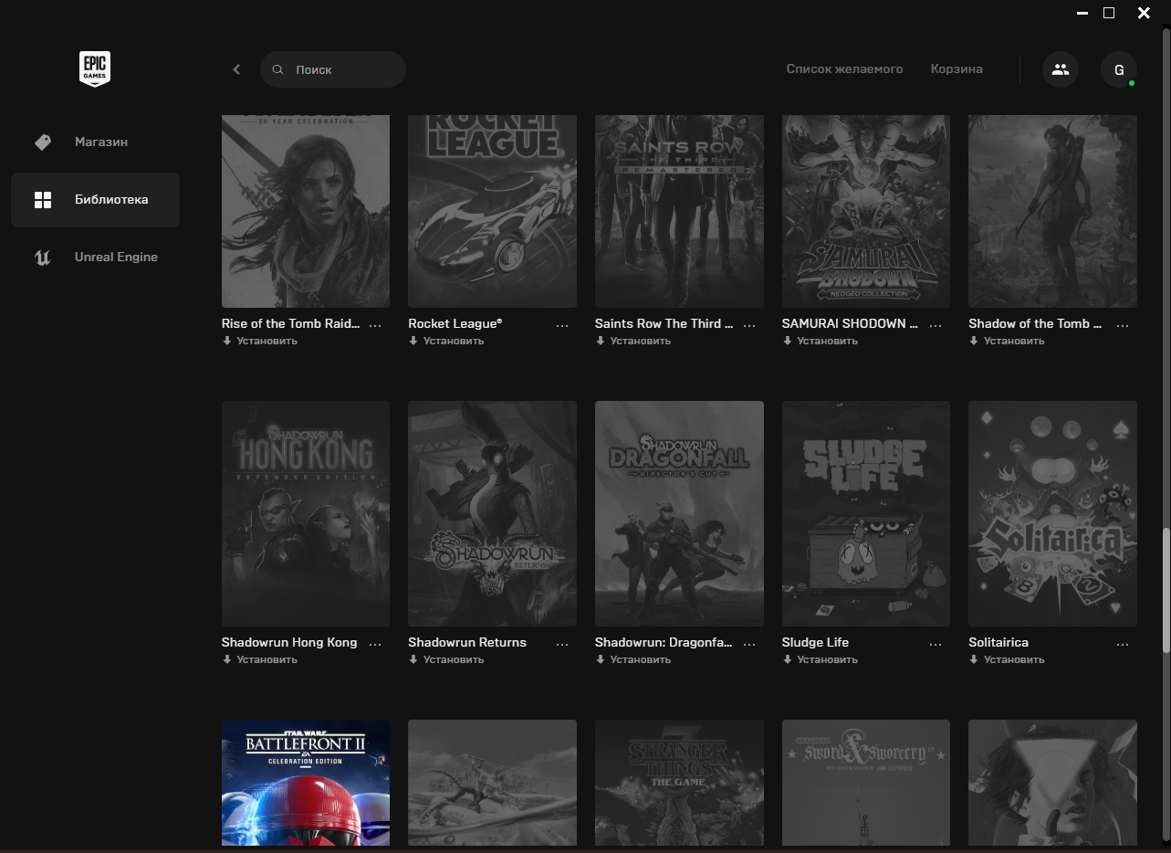The width and height of the screenshot is (1171, 853).
Task: Open Stranger Things The Game cover
Action: [x=679, y=783]
